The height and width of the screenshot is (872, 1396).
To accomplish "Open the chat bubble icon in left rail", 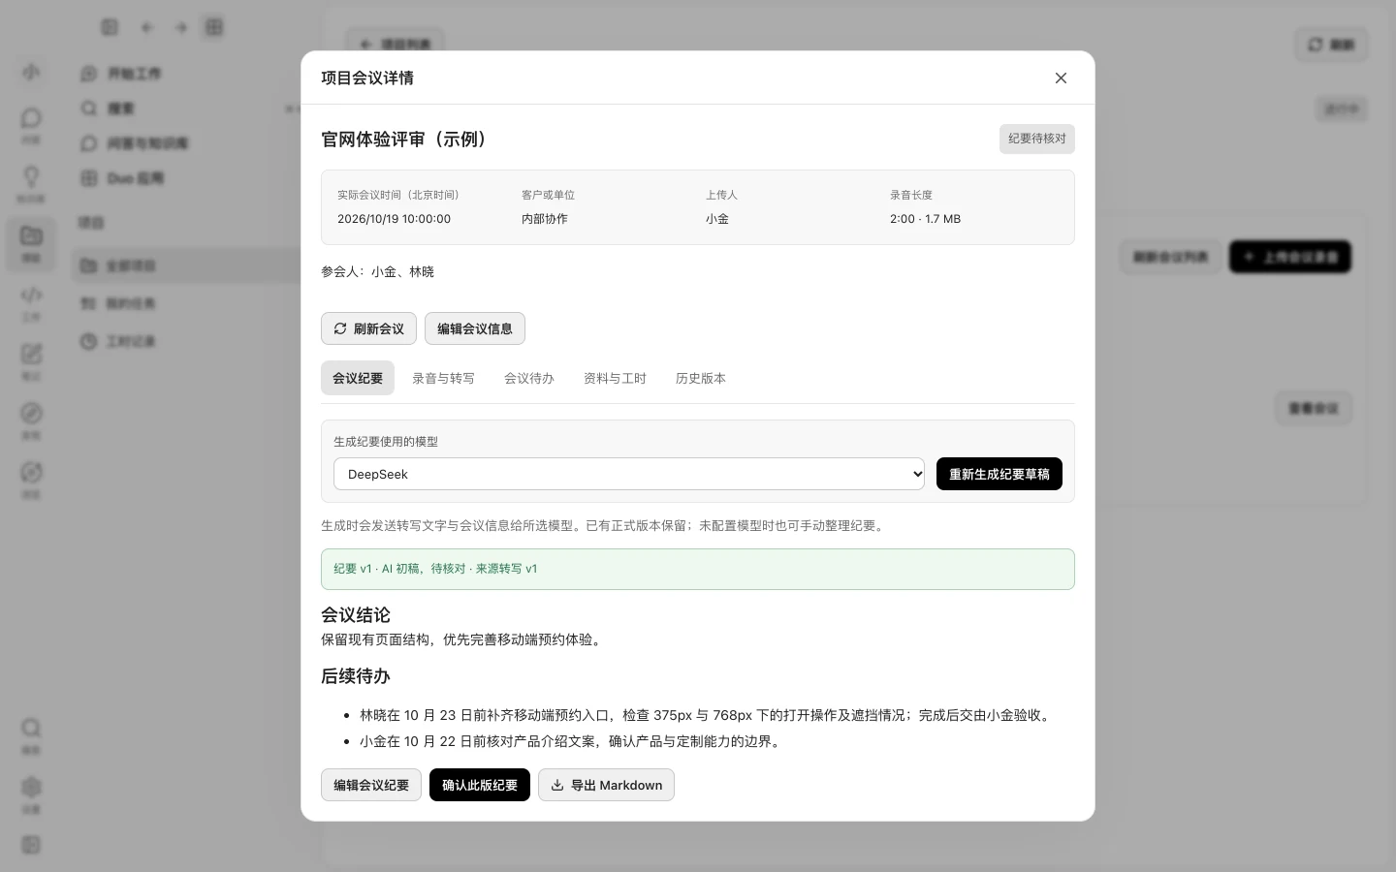I will 31,118.
